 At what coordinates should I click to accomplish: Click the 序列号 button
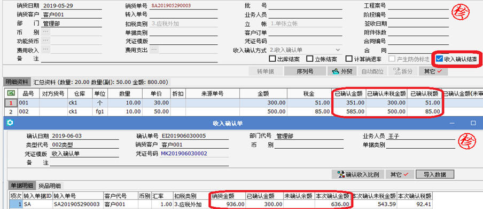coord(305,71)
